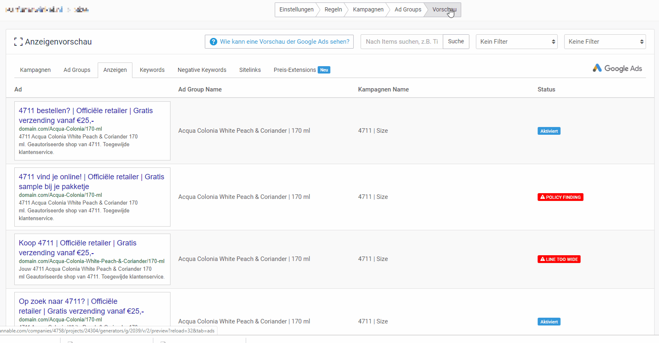Open the Sitelinks tab
The image size is (659, 343).
pyautogui.click(x=250, y=70)
